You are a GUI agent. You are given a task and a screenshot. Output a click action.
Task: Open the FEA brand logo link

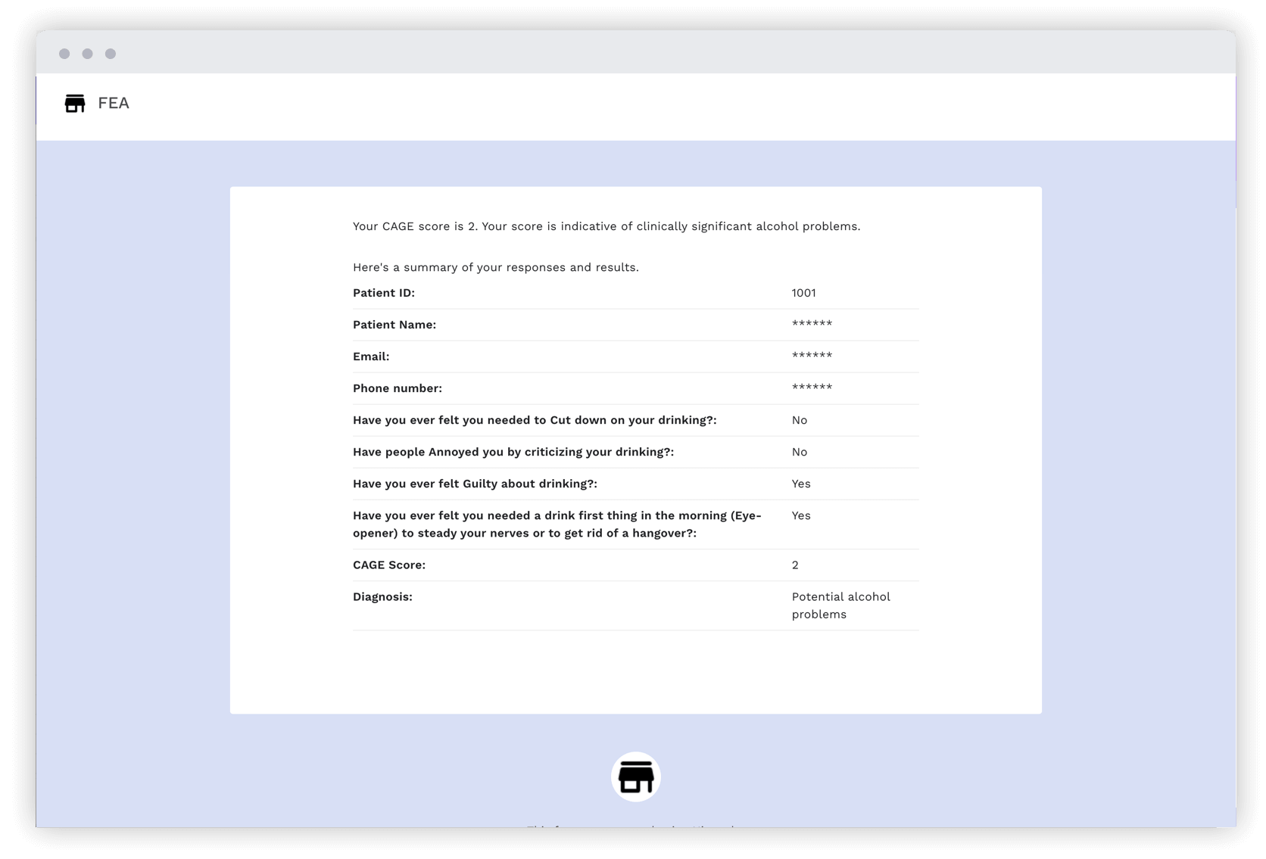(97, 104)
